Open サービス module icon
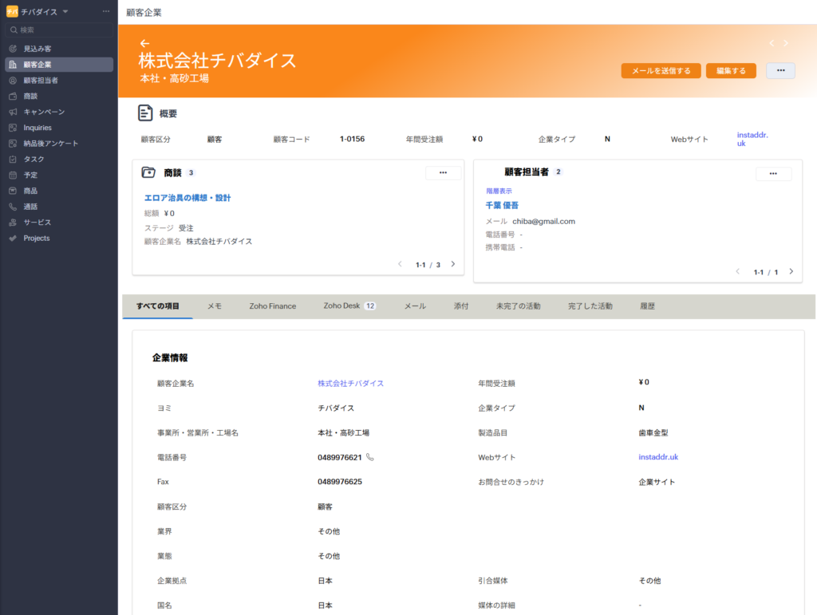The width and height of the screenshot is (817, 615). 13,223
